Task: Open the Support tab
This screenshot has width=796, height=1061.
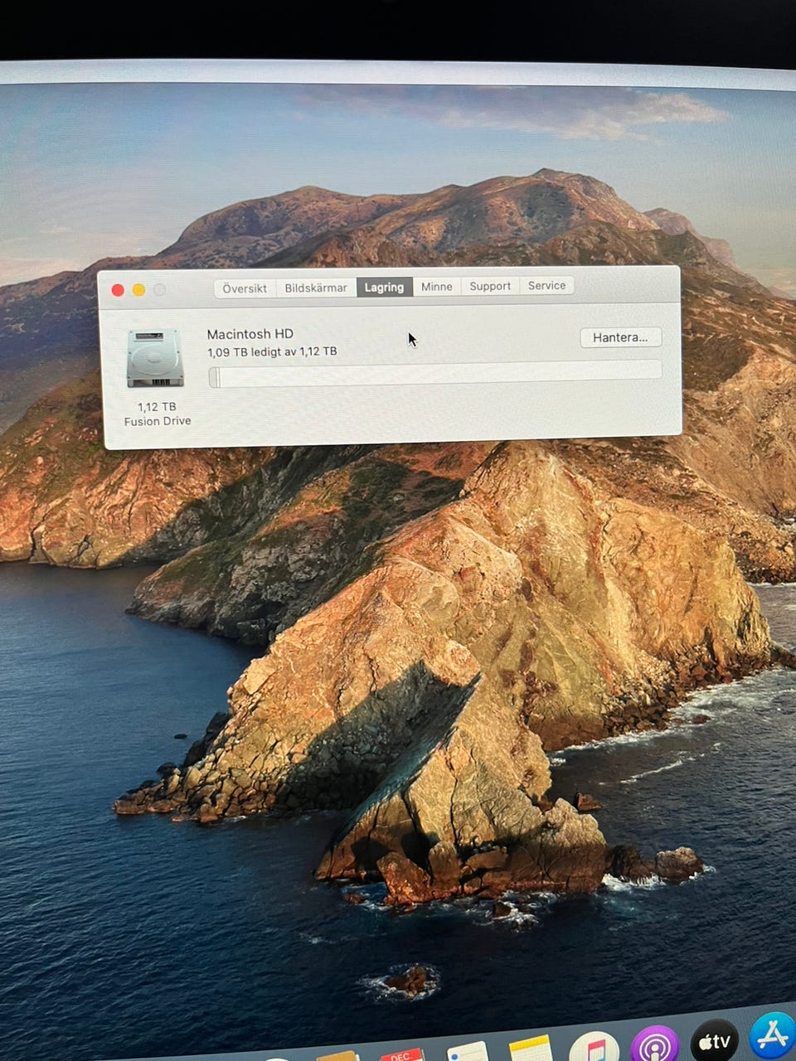Action: pyautogui.click(x=490, y=286)
